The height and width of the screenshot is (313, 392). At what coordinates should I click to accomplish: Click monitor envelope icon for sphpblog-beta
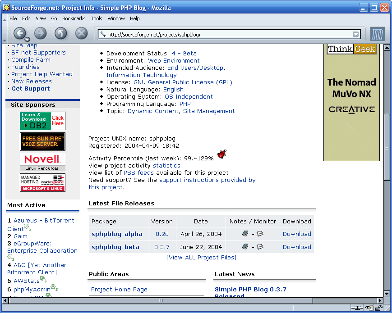tap(260, 247)
